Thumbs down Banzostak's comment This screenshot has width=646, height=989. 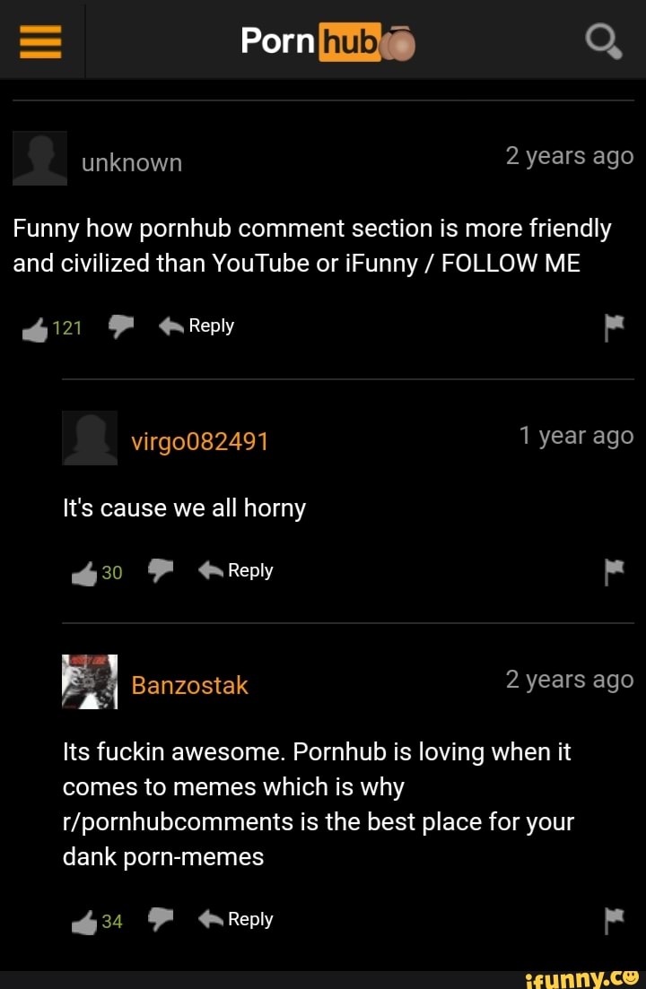click(161, 919)
